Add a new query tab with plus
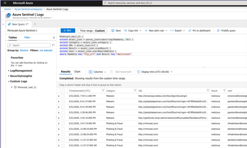This screenshot has width=247, height=148. 35,24
